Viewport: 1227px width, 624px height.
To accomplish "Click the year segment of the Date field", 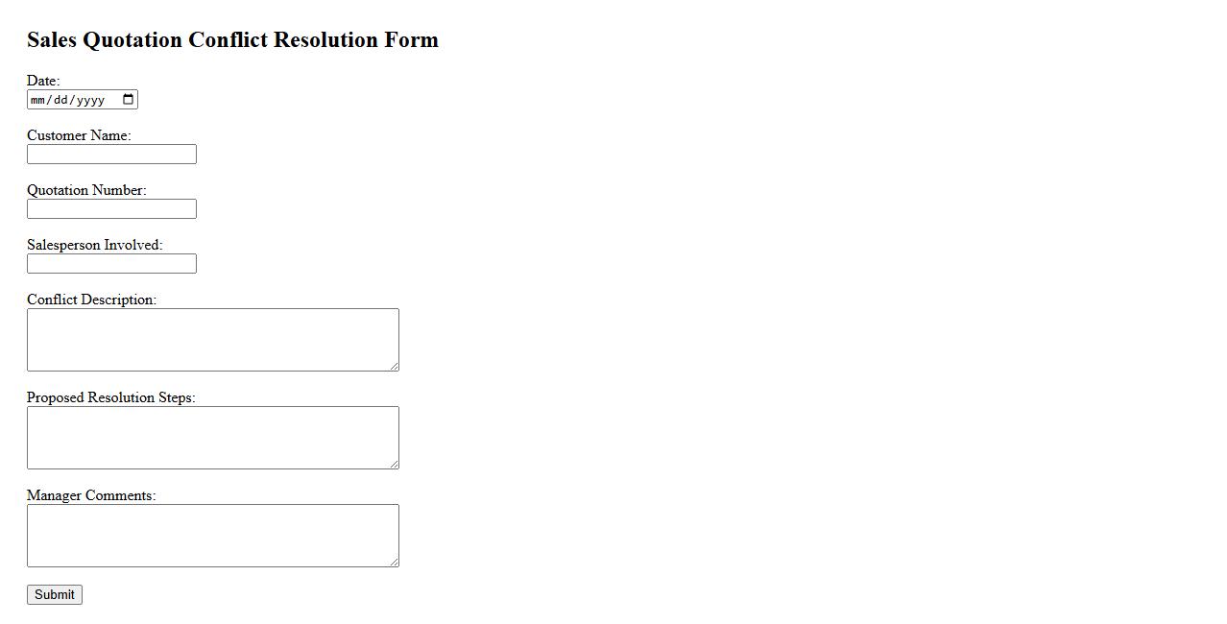I will (x=89, y=100).
